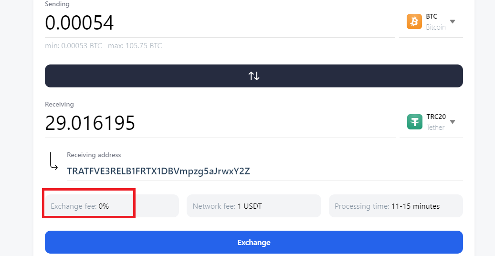This screenshot has width=495, height=256.
Task: Click the Receiving label above the amount
Action: coord(59,105)
